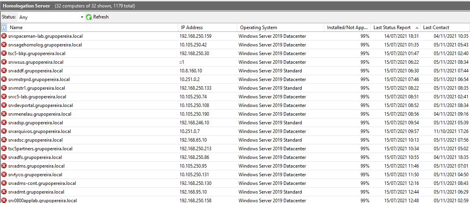Select srvarquivos.grupopereira.local computer name
The width and height of the screenshot is (470, 203).
click(39, 131)
